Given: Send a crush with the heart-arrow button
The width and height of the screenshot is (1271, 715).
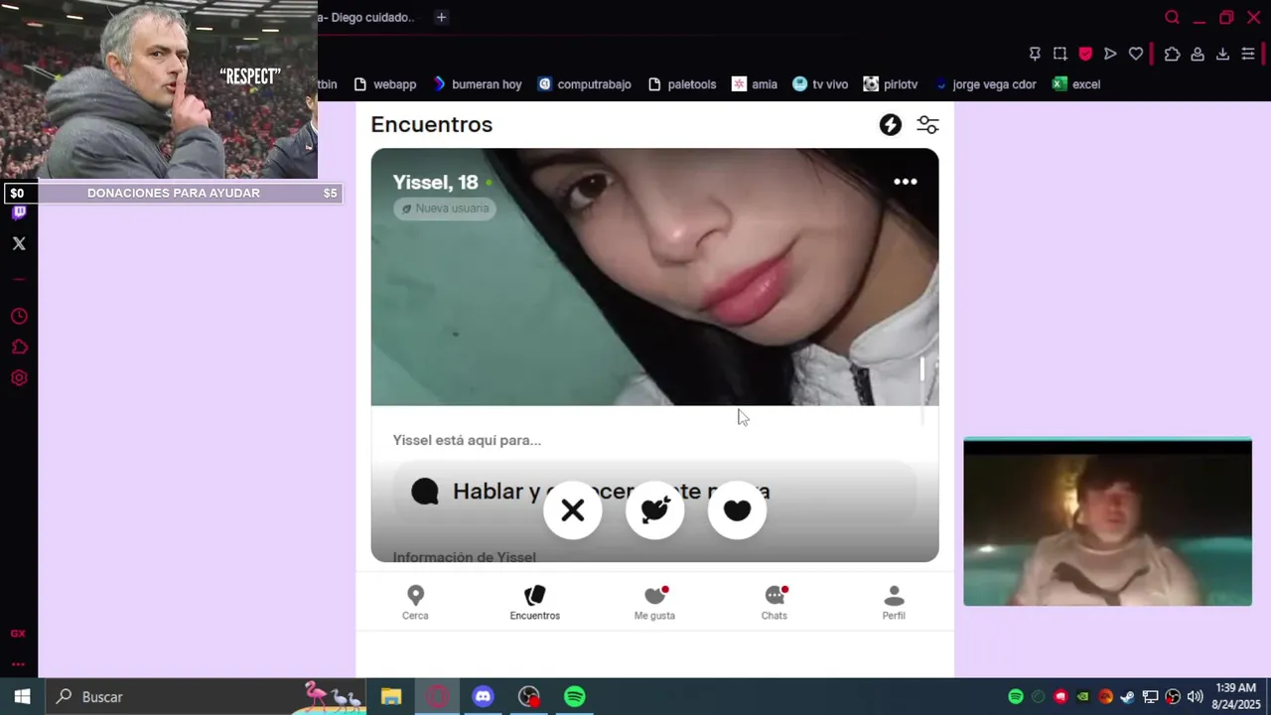Looking at the screenshot, I should (655, 510).
